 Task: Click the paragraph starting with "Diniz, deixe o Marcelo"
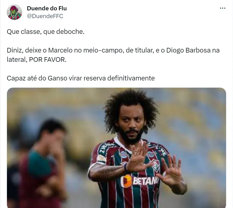[113, 55]
